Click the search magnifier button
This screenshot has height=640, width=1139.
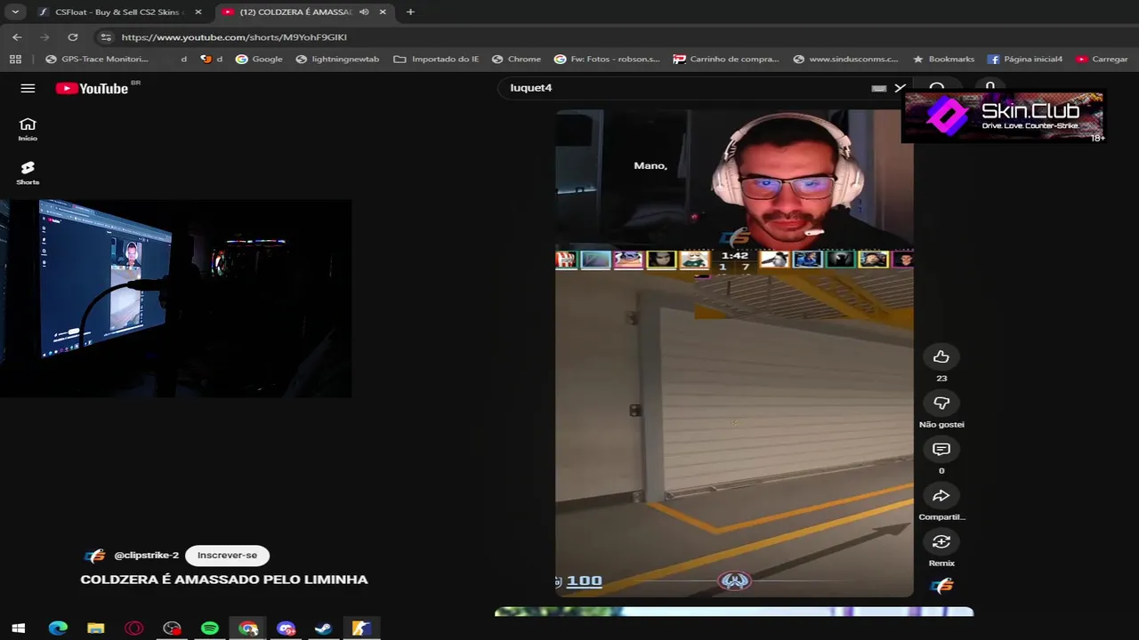click(936, 87)
